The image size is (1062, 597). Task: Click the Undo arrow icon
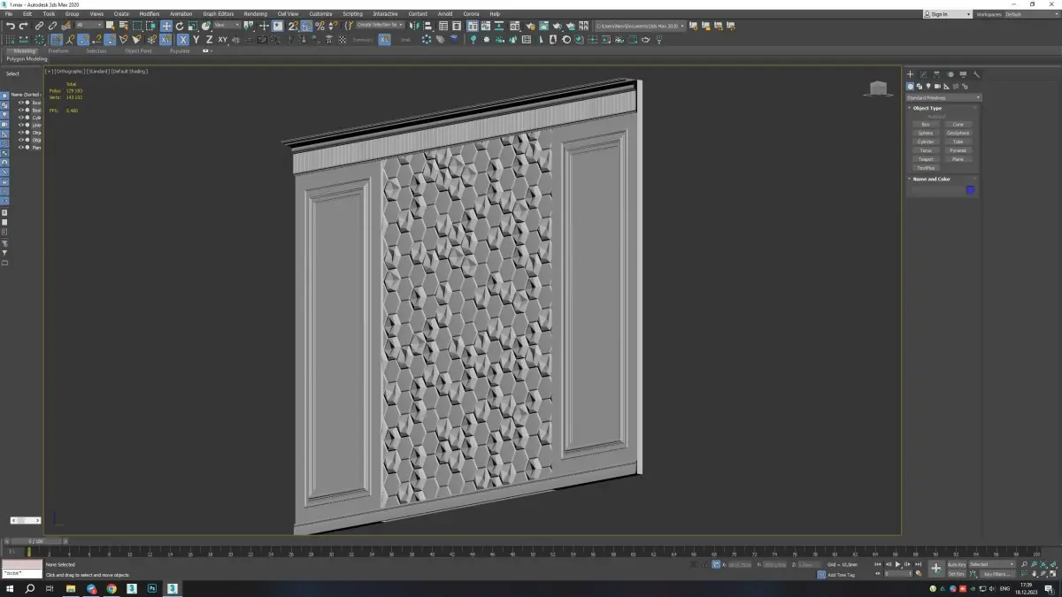[x=11, y=26]
